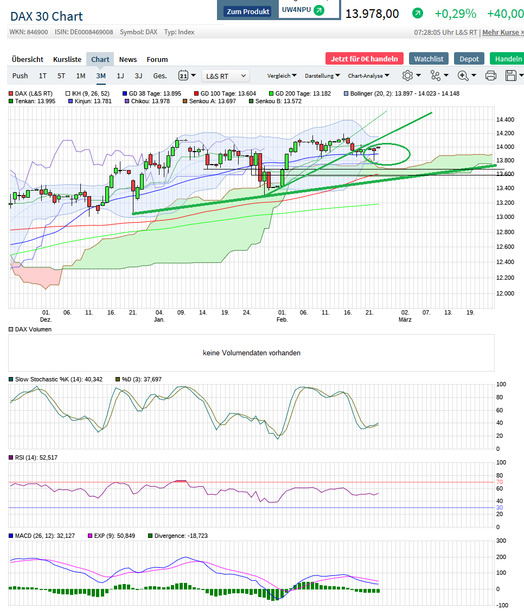Print the chart using printer icon
This screenshot has height=615, width=524.
coord(491,76)
